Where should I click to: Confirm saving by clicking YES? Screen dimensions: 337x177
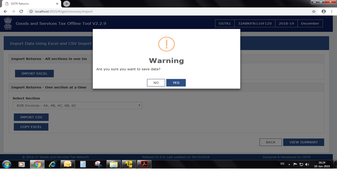(176, 83)
